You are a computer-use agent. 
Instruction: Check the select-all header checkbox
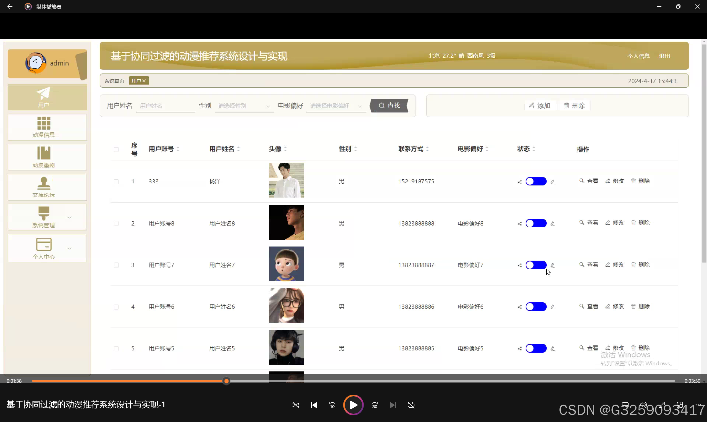point(116,150)
